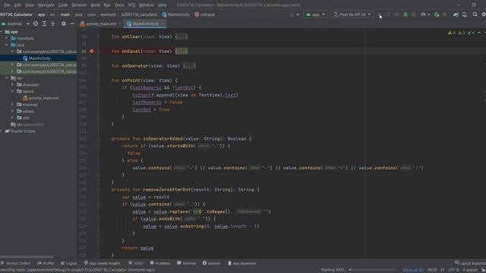Expand the manifests folder
The width and height of the screenshot is (486, 273).
tap(7, 38)
